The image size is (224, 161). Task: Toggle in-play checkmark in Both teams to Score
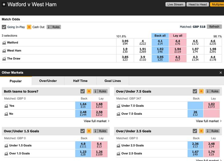click(83, 91)
